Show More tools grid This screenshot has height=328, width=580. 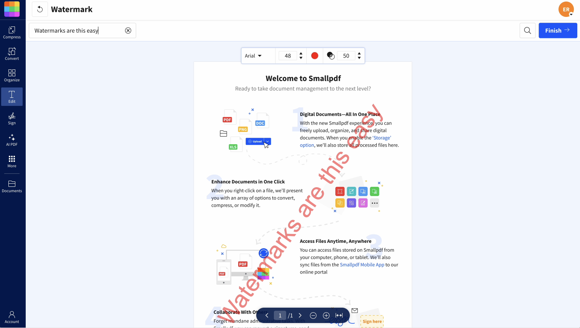click(12, 161)
